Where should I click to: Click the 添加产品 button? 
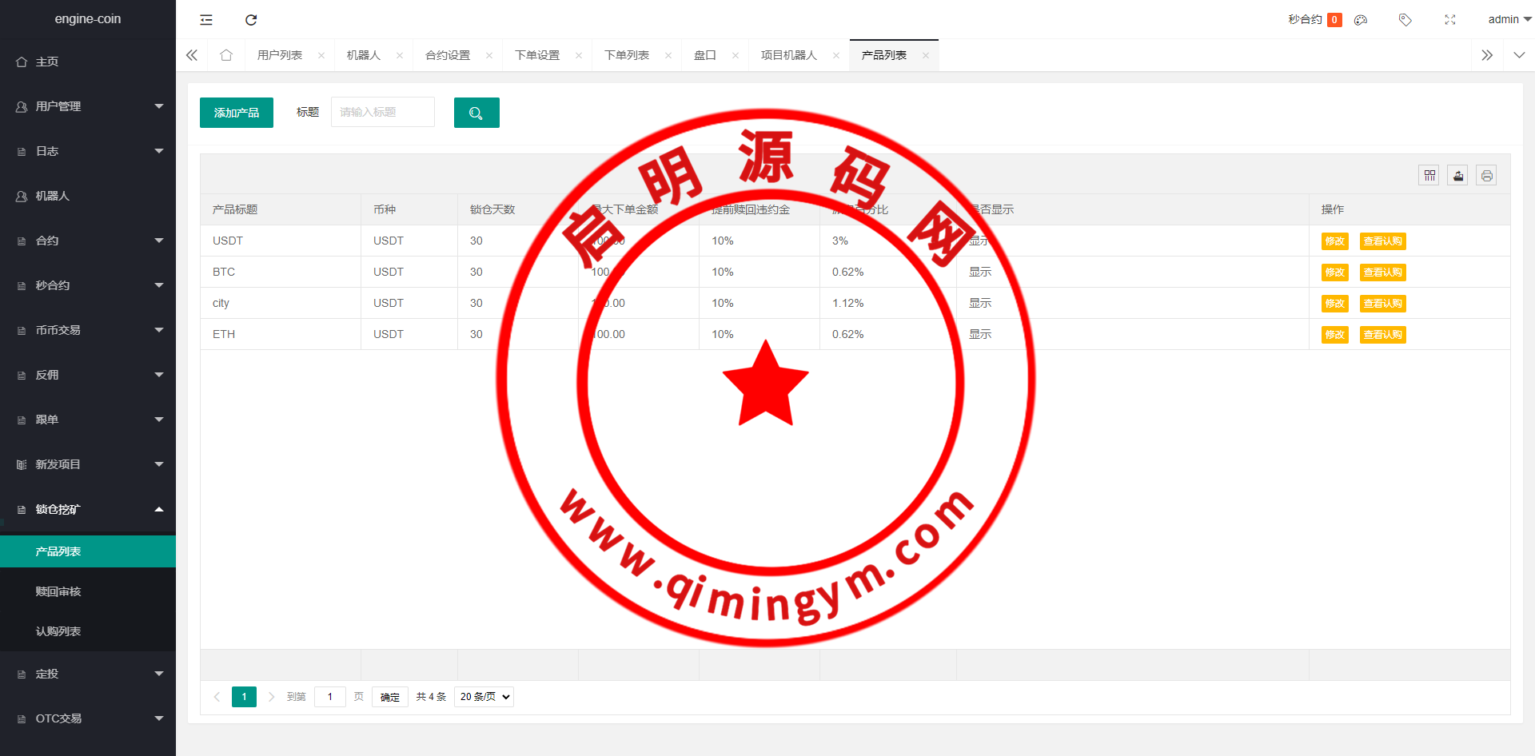237,113
